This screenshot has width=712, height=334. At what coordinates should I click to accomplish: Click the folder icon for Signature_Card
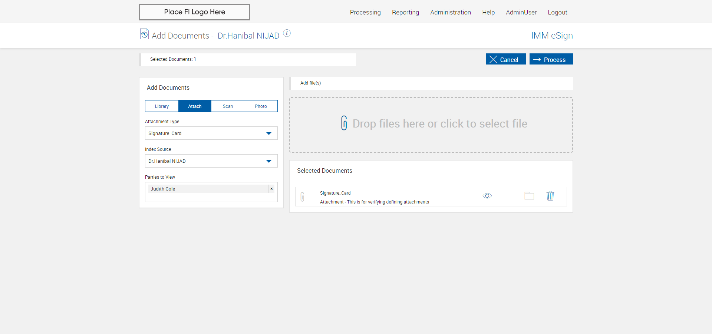pos(529,196)
